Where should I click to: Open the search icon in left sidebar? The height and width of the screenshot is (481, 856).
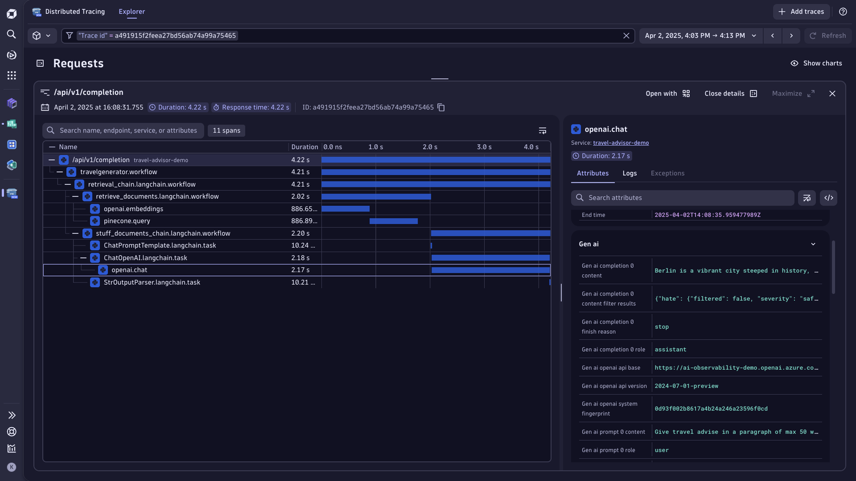[11, 34]
